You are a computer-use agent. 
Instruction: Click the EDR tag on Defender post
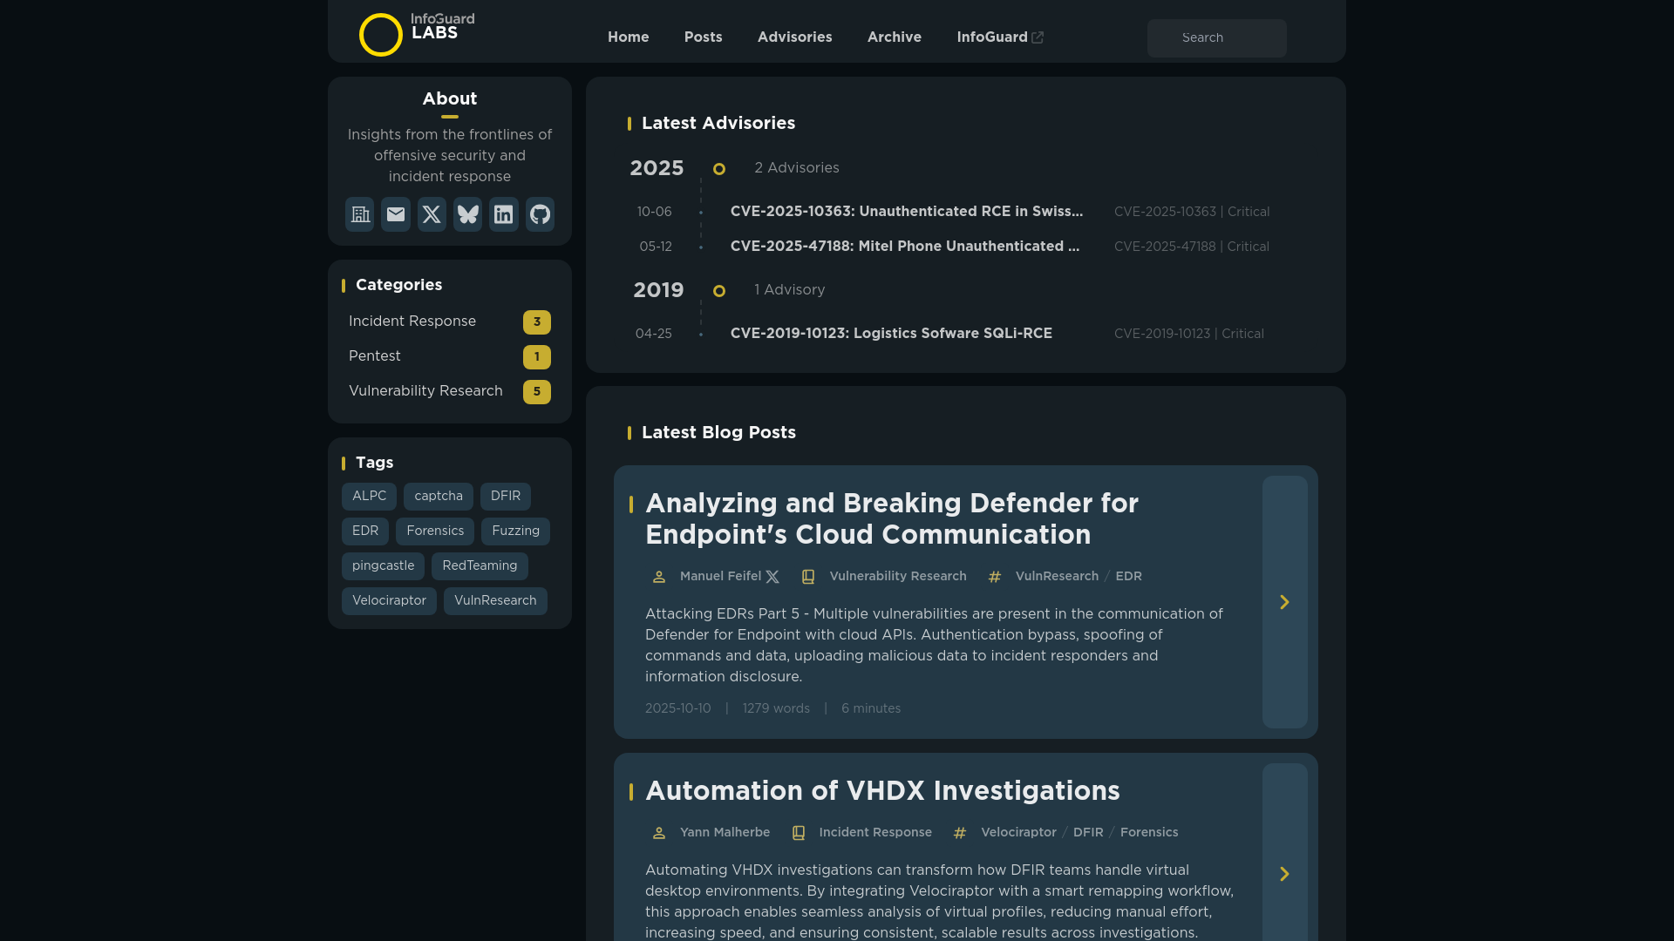click(x=1128, y=577)
